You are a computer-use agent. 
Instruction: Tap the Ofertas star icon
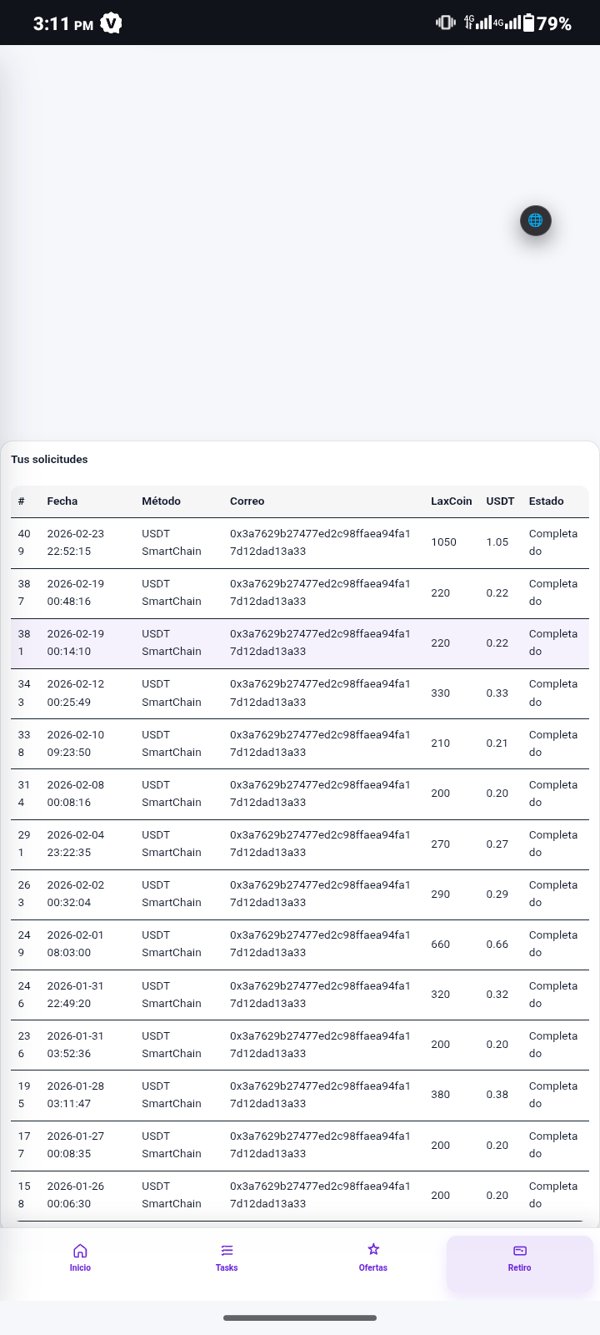(x=373, y=1249)
